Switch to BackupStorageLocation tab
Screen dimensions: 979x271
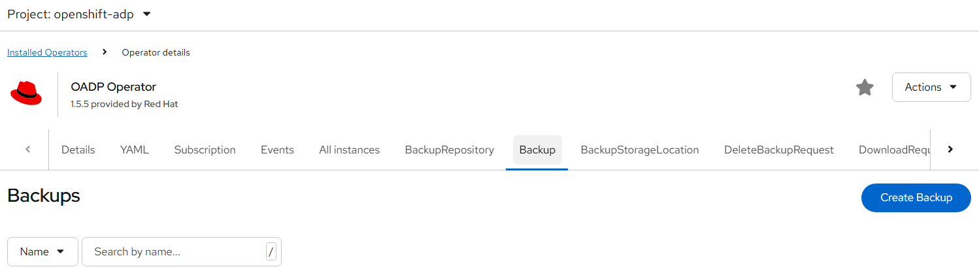[639, 150]
